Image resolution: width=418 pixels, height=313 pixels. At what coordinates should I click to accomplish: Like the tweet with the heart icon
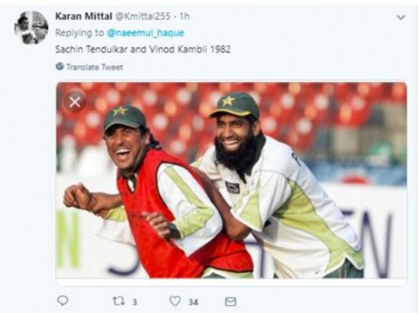click(x=175, y=301)
